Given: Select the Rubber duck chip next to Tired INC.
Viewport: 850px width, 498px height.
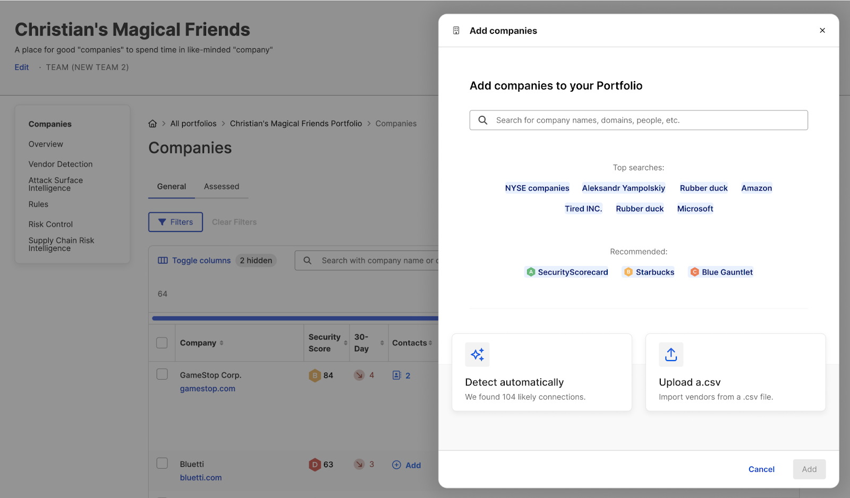Looking at the screenshot, I should pyautogui.click(x=640, y=209).
